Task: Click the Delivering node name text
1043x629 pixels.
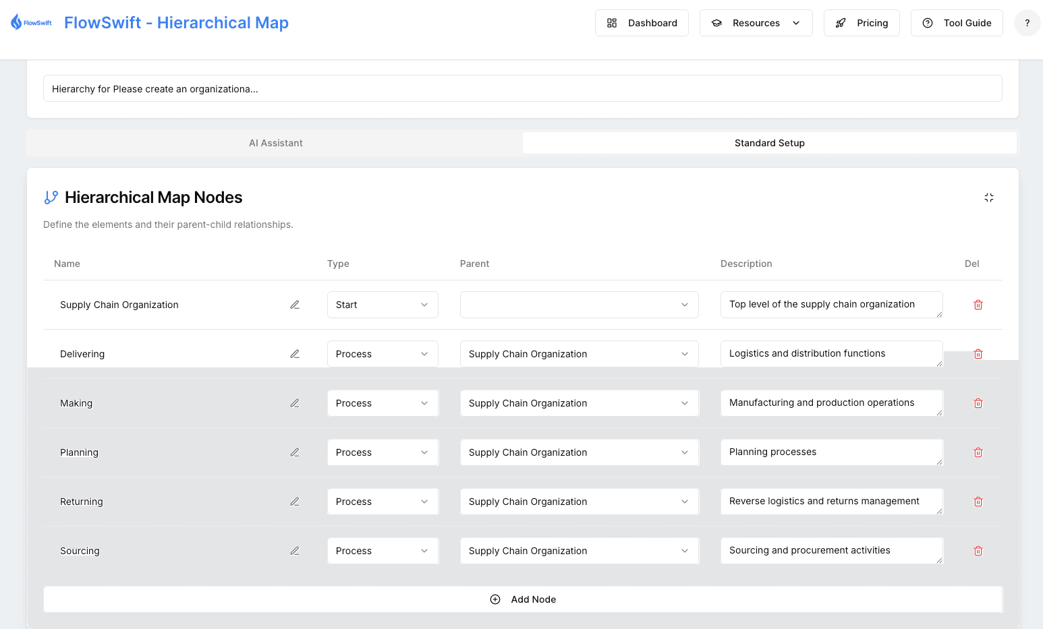Action: [x=82, y=354]
